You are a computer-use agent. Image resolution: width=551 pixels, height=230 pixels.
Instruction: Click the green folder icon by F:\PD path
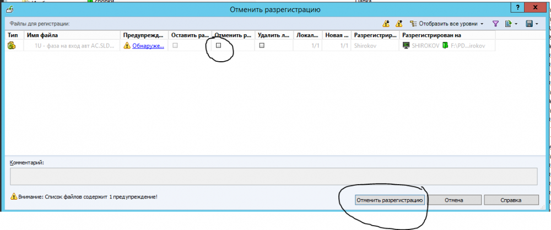tap(445, 45)
